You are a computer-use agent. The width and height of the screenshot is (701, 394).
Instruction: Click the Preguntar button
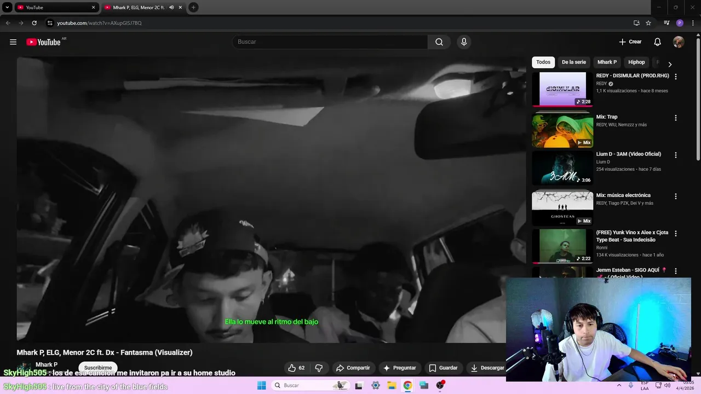coord(399,368)
